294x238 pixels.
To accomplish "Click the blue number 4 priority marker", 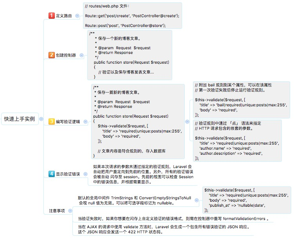I will click(x=51, y=174).
